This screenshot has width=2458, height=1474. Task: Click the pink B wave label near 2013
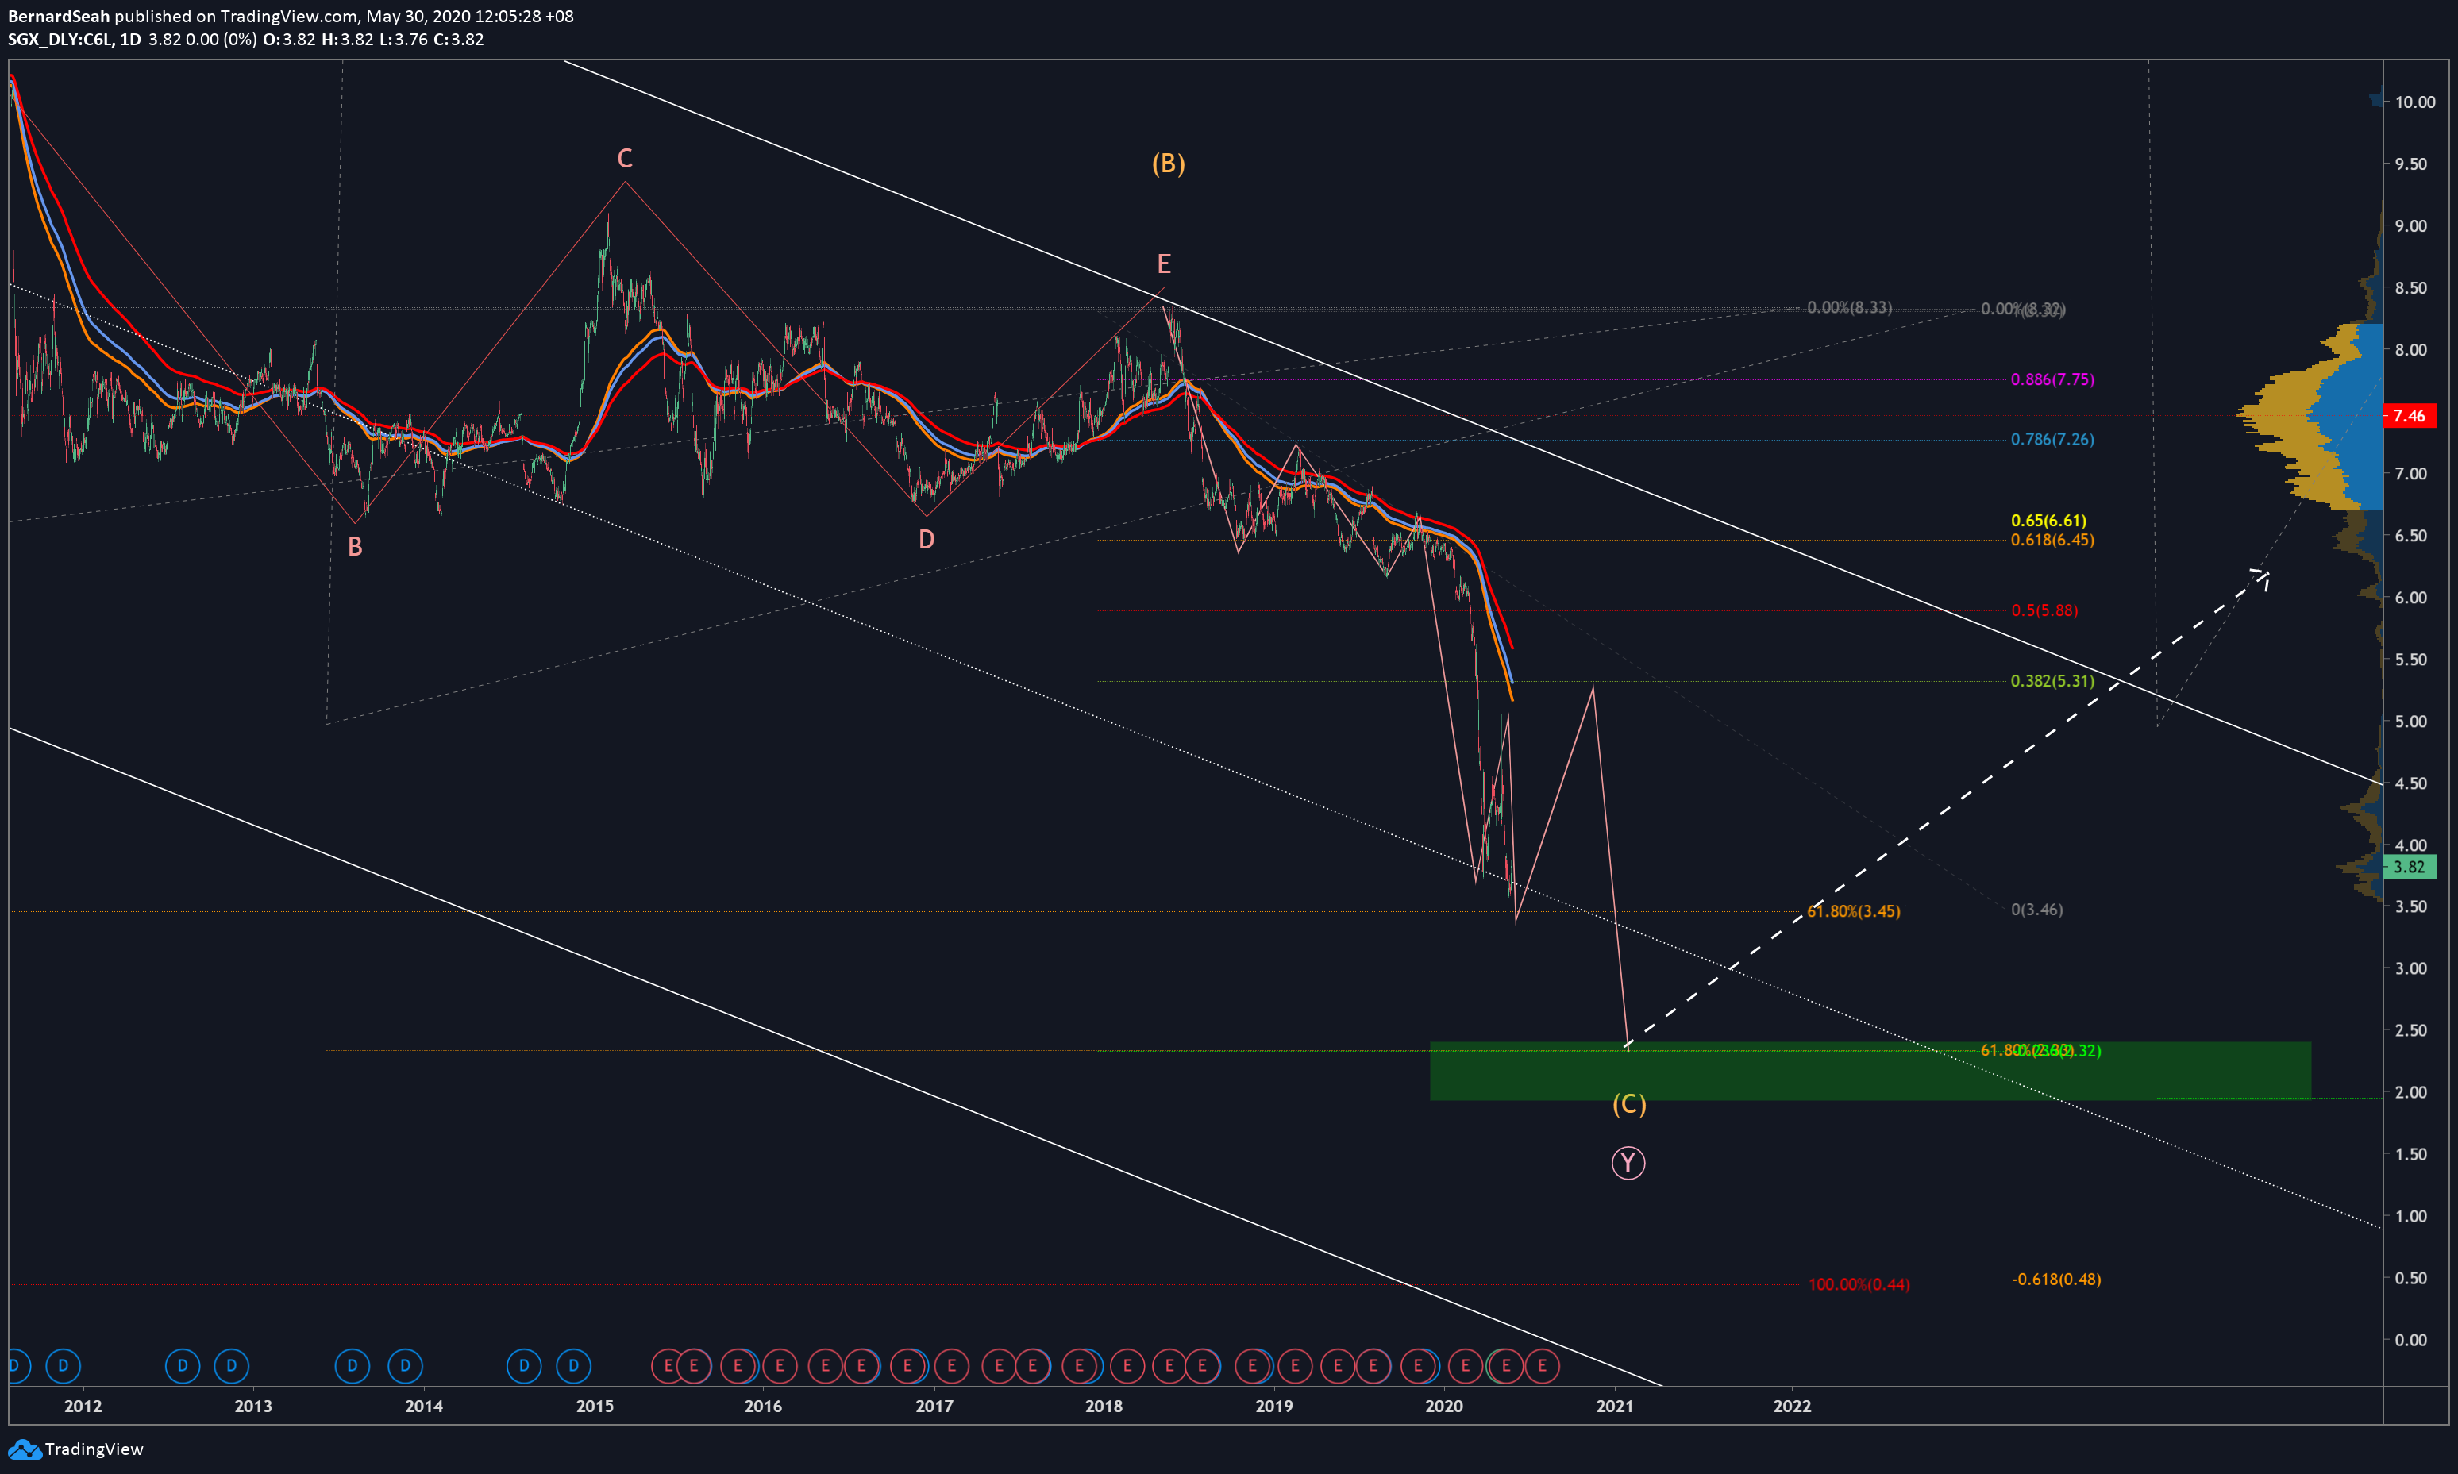355,546
